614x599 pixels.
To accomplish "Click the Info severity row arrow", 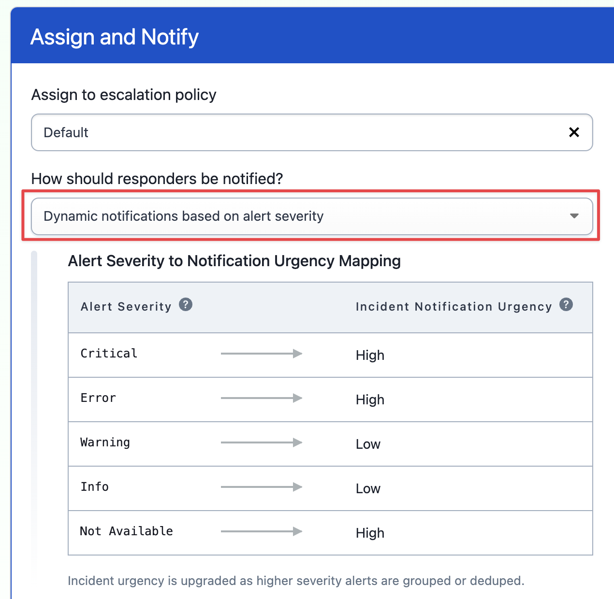I will [262, 487].
